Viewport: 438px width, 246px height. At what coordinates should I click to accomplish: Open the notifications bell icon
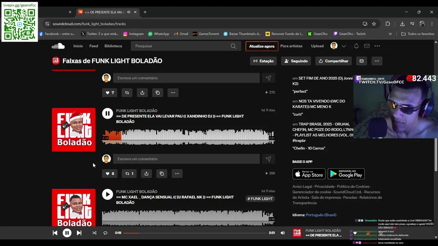[356, 46]
